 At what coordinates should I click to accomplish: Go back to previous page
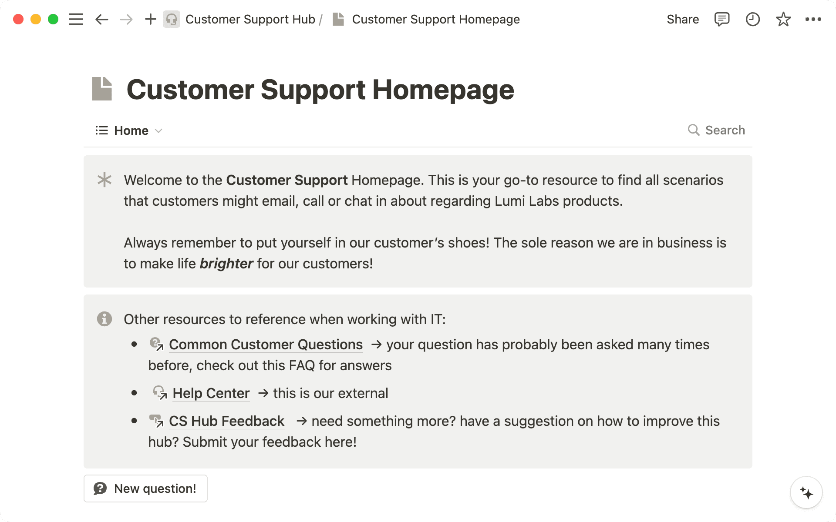[101, 20]
